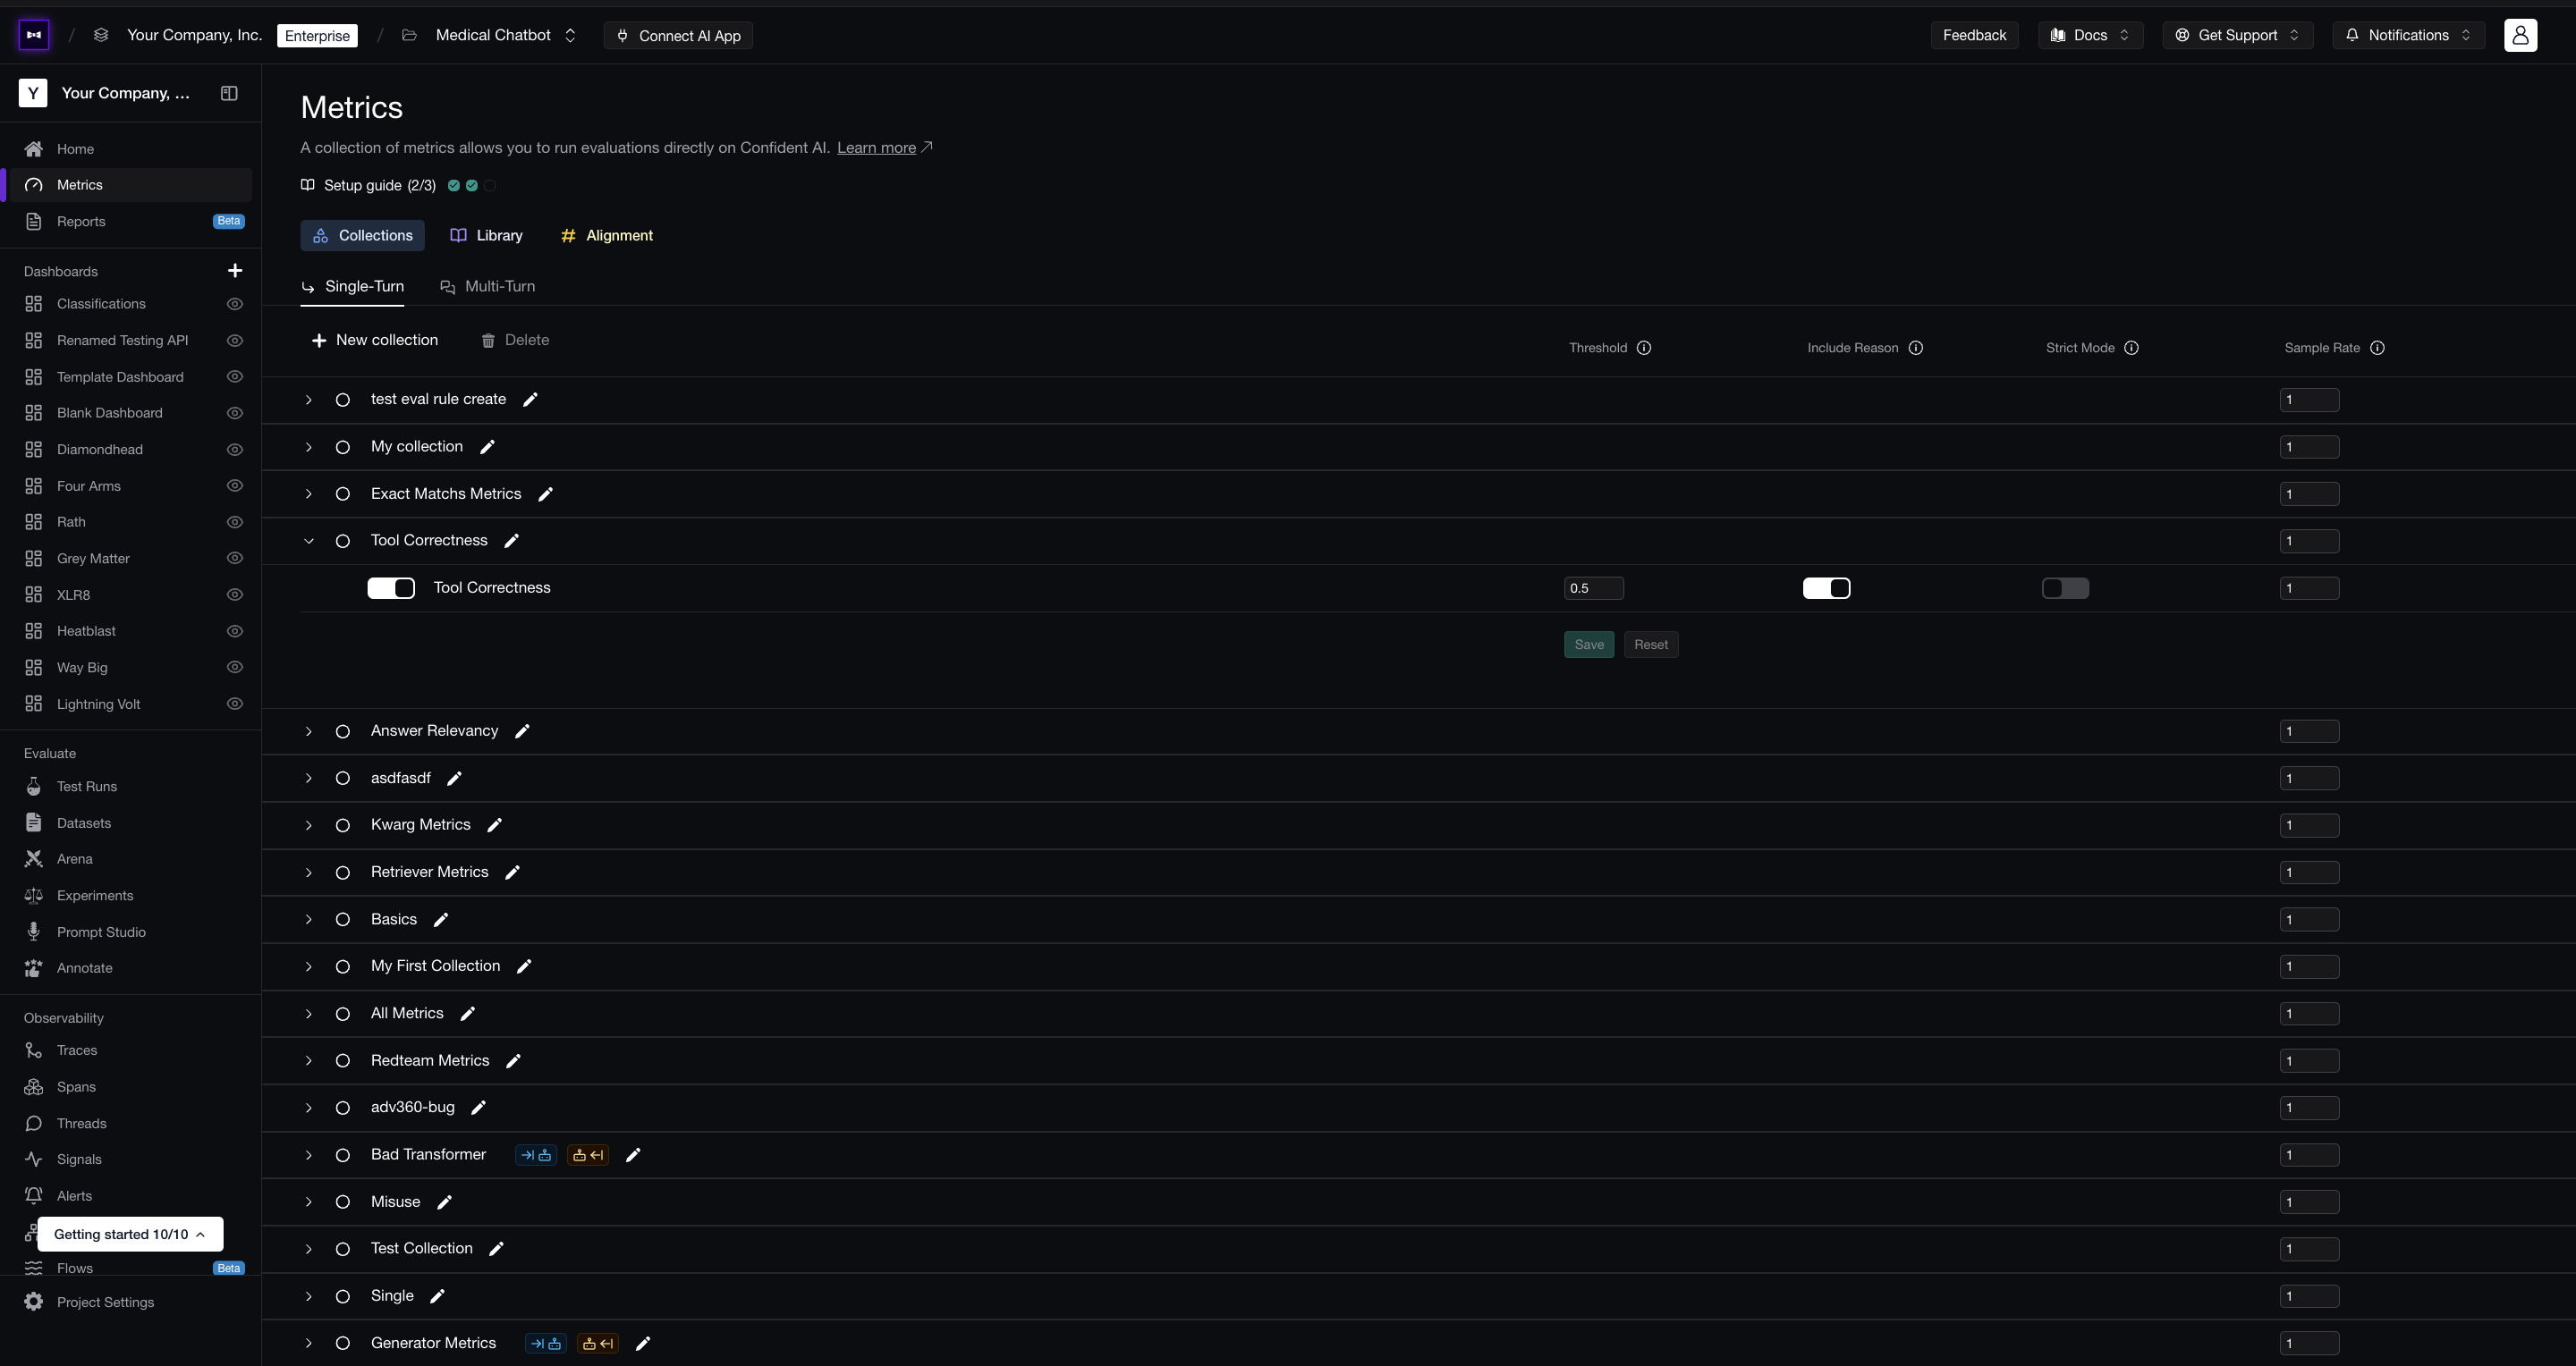Follow the Learn more link
This screenshot has width=2576, height=1366.
coord(876,148)
